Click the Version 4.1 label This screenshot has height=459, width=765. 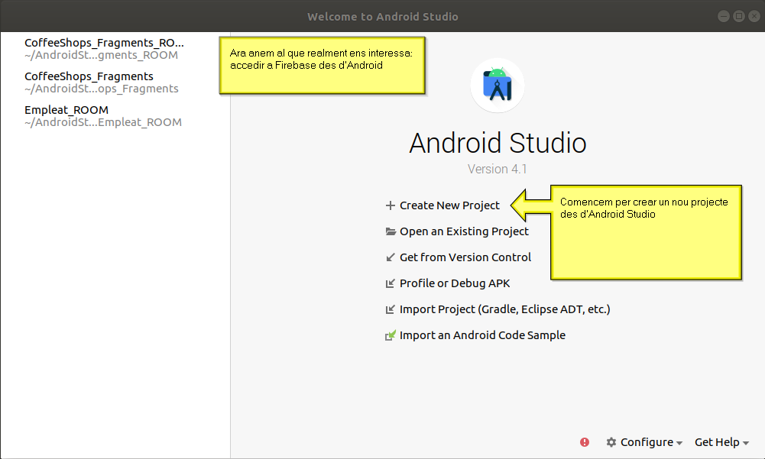click(x=498, y=169)
